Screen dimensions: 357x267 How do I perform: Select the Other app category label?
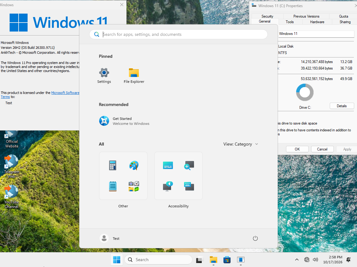click(123, 206)
